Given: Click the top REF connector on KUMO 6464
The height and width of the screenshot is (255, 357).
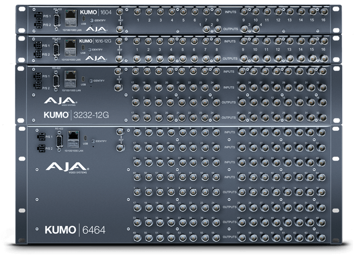Looking at the screenshot, I should click(120, 132).
